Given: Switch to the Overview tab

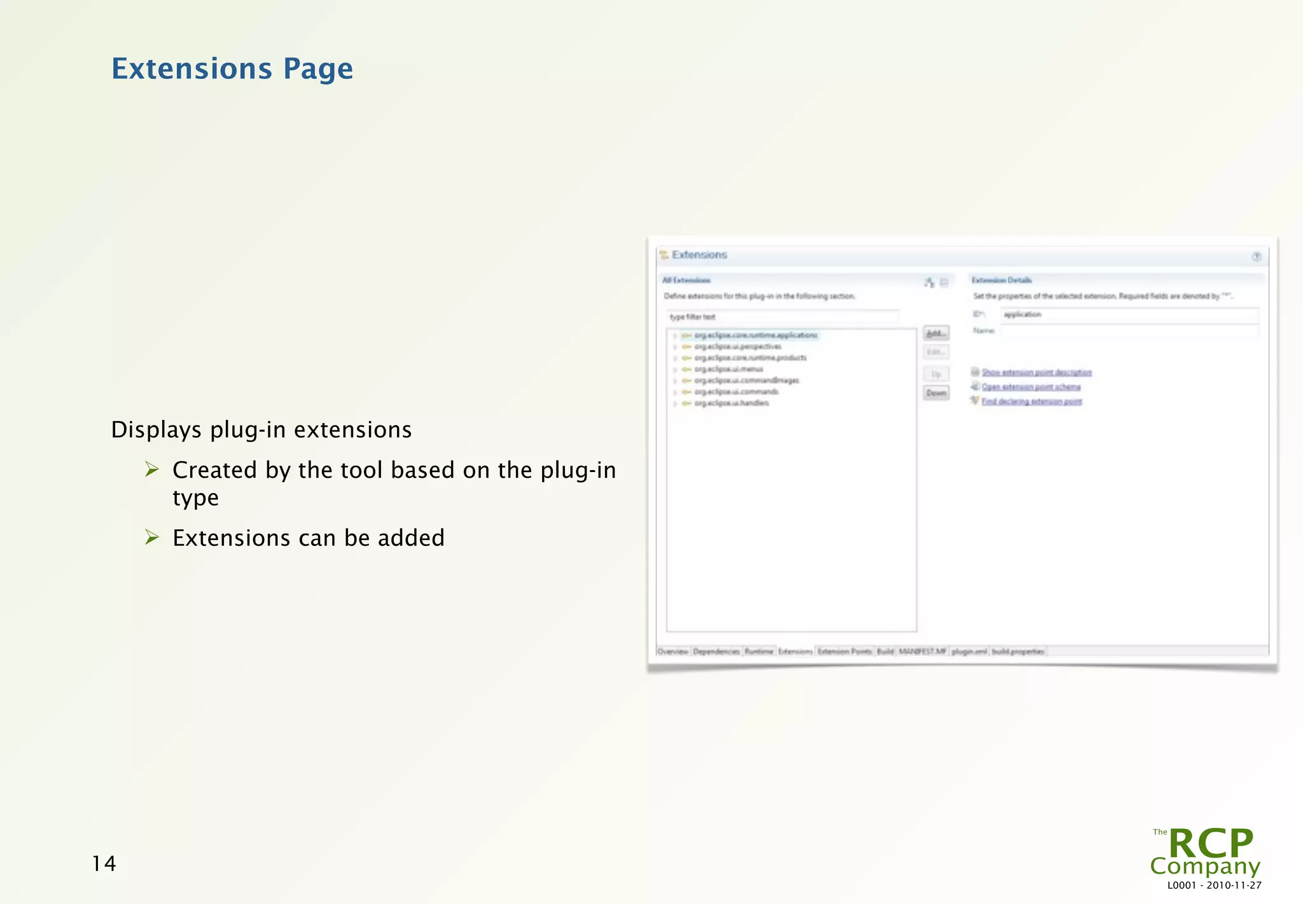Looking at the screenshot, I should coord(673,651).
